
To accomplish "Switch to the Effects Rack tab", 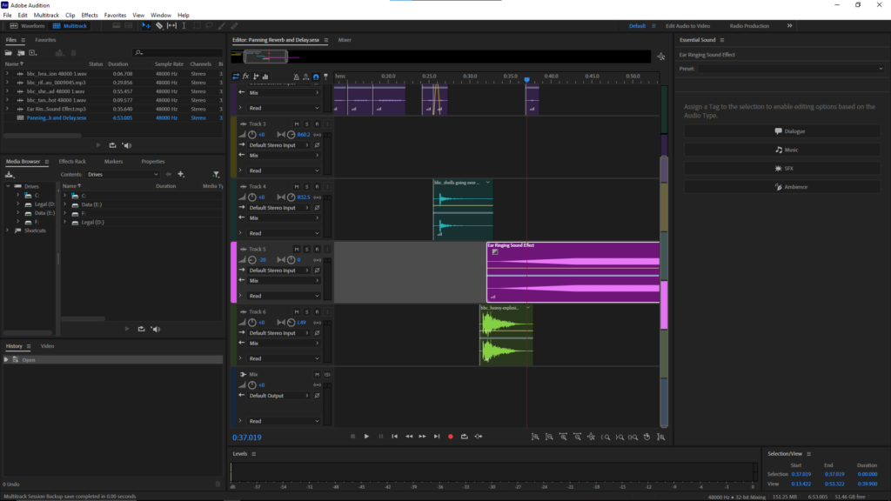I will 72,161.
